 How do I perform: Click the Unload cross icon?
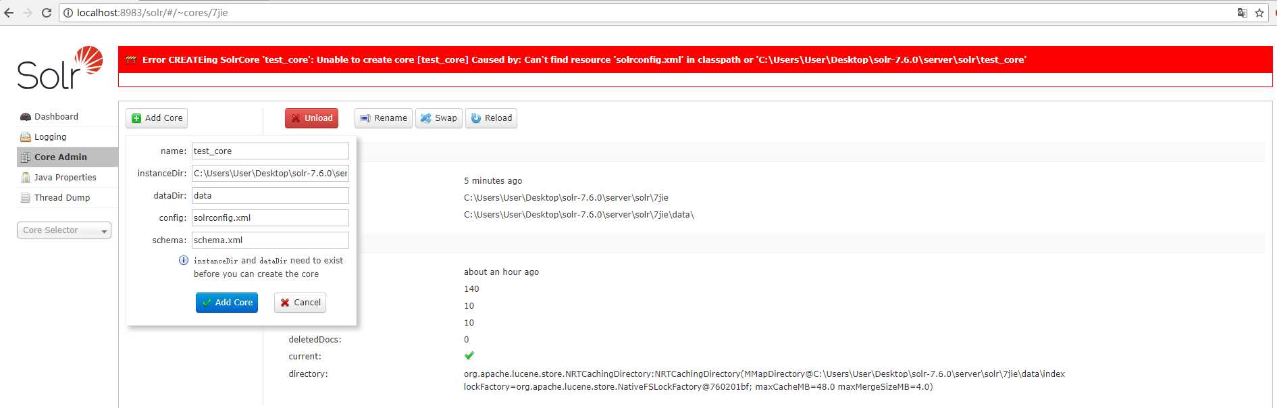point(296,118)
